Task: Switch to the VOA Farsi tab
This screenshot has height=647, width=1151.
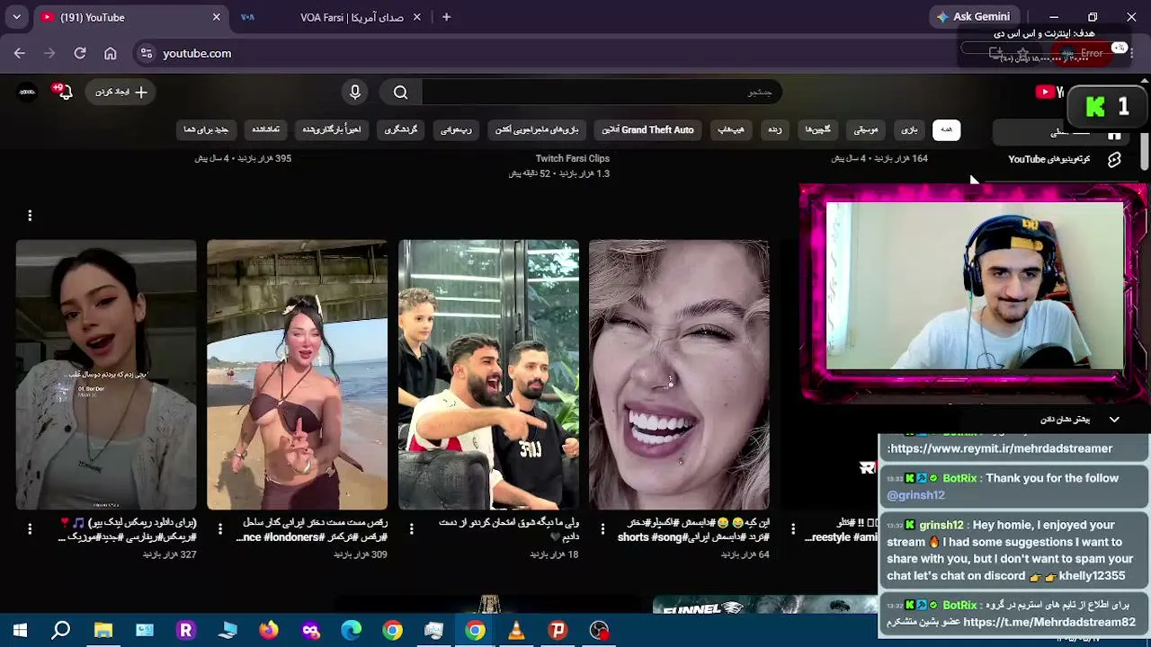Action: point(333,17)
